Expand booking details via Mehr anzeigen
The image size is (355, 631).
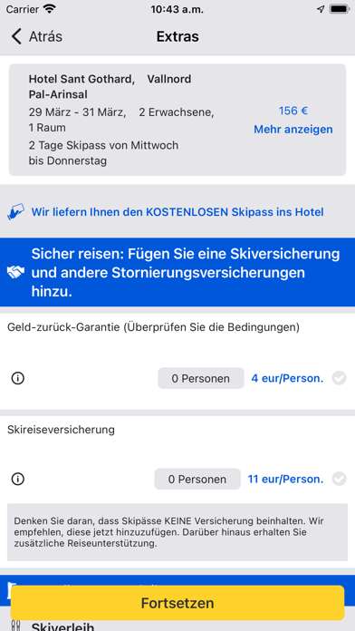click(293, 129)
